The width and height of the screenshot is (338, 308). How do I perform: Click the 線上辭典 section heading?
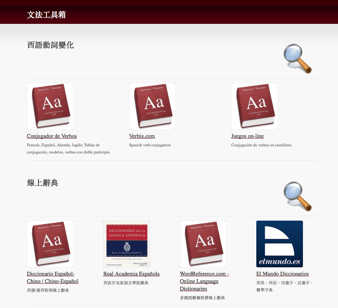pyautogui.click(x=43, y=183)
